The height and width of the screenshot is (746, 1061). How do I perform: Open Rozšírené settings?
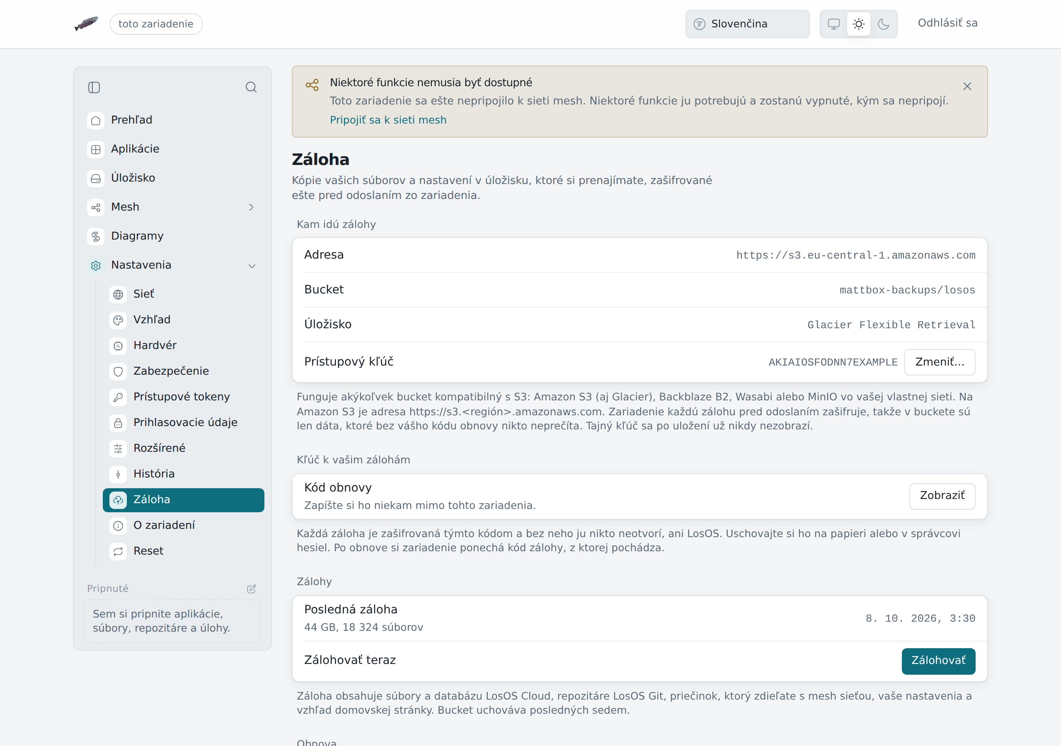point(184,448)
